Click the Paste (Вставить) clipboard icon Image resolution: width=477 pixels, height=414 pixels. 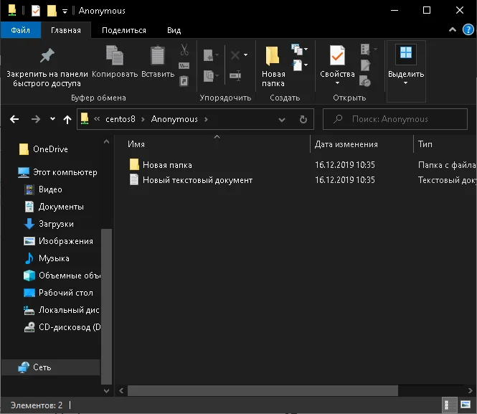coord(157,56)
